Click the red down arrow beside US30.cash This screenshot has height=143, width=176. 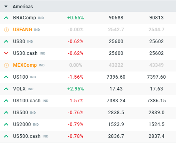(6, 53)
